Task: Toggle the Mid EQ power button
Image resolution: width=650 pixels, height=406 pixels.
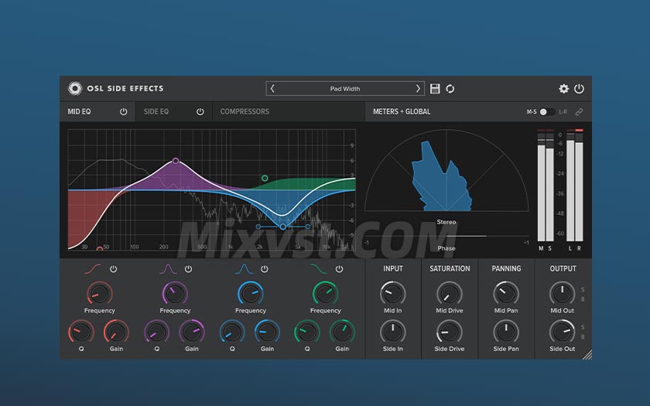Action: (x=124, y=112)
